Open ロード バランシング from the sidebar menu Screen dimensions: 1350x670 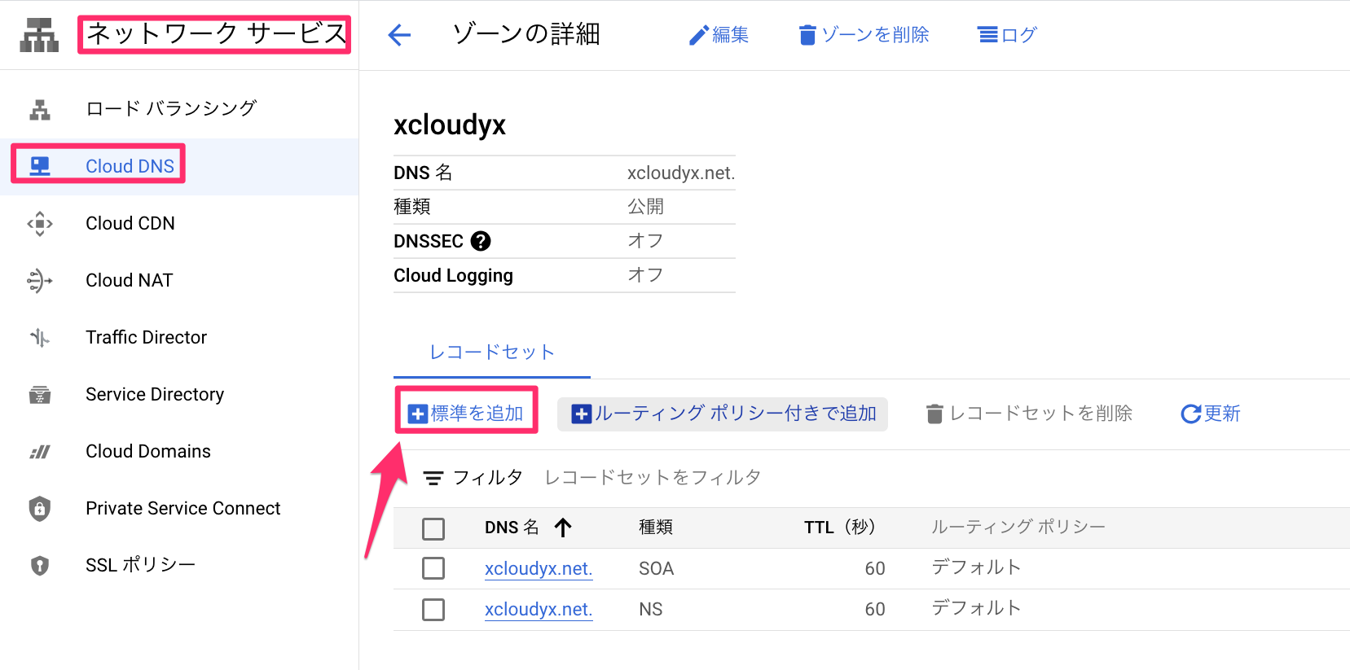(x=171, y=107)
